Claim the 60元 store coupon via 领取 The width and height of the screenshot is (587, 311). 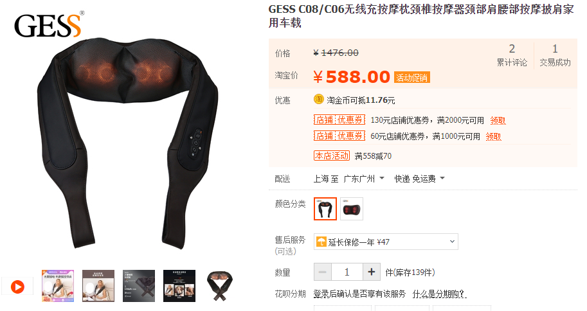[x=493, y=137]
